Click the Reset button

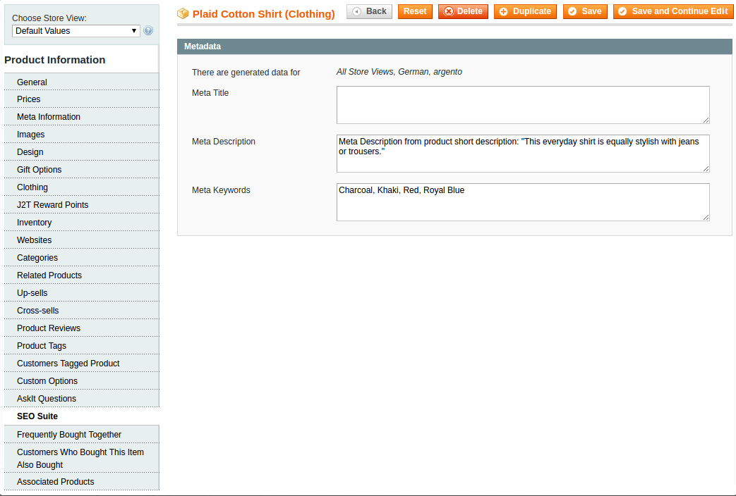[x=415, y=11]
